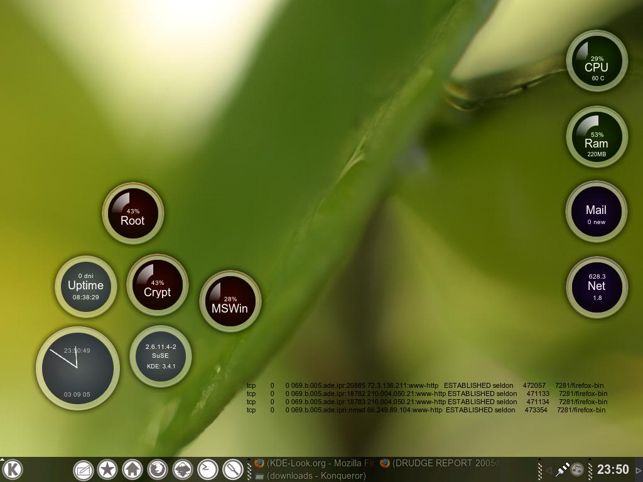The image size is (643, 482).
Task: Click the KDE: 3.4.1 version text
Action: point(161,367)
